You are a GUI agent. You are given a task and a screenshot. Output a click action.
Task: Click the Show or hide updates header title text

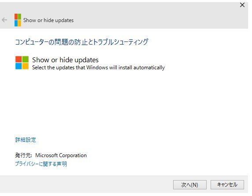click(48, 20)
